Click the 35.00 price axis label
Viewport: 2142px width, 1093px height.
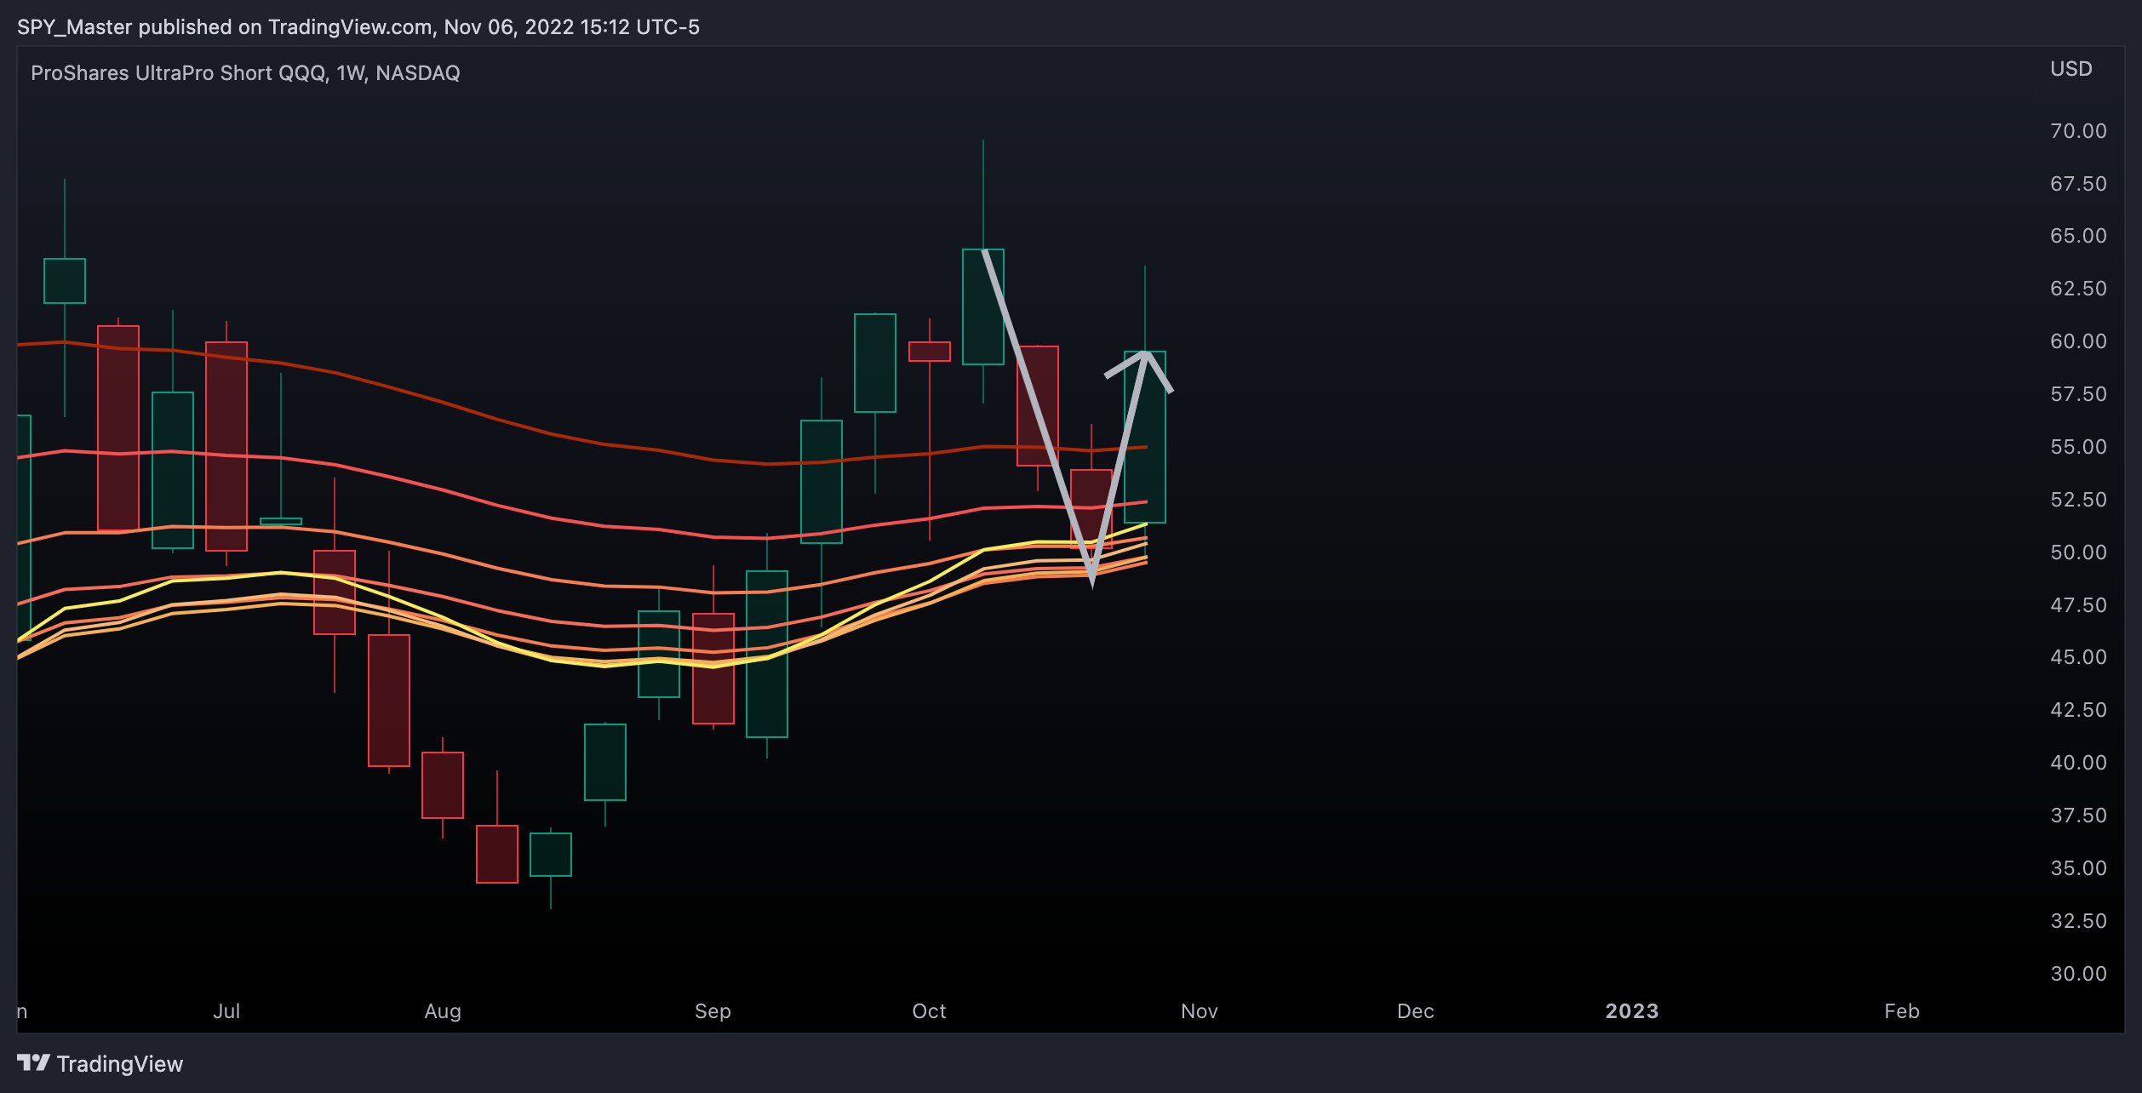[2078, 868]
